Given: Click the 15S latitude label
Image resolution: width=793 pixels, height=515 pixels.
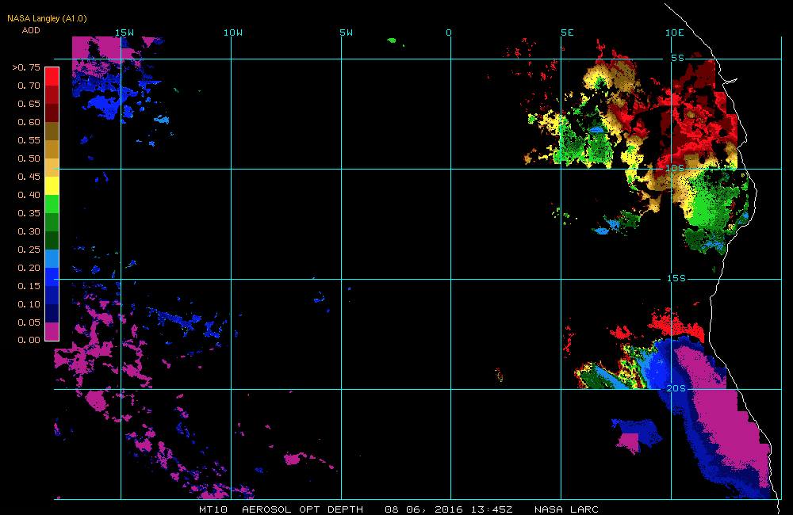Looking at the screenshot, I should [676, 278].
